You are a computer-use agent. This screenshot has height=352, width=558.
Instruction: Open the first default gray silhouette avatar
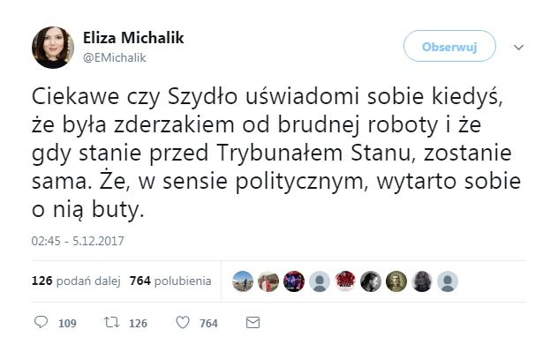pos(320,281)
